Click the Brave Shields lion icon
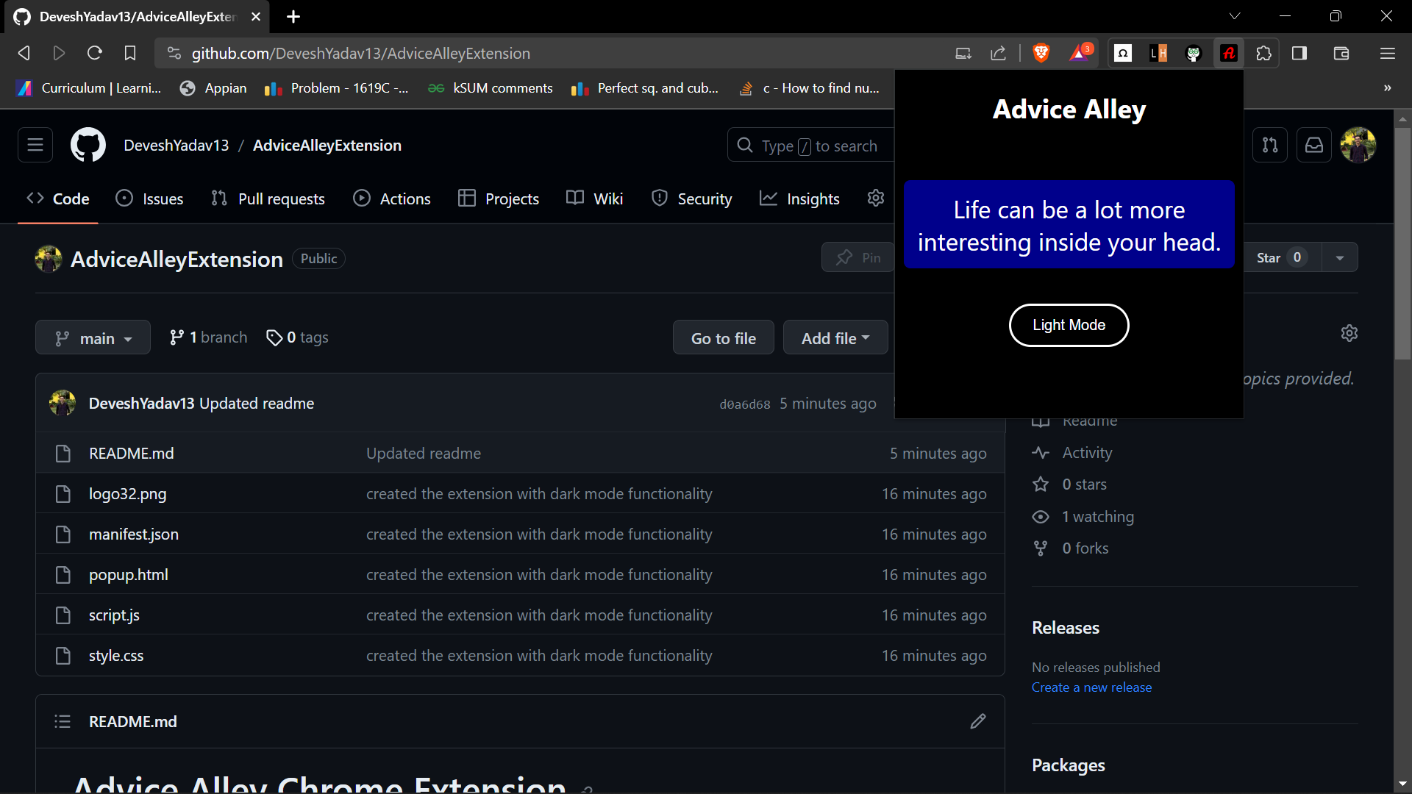Image resolution: width=1412 pixels, height=794 pixels. 1041,53
